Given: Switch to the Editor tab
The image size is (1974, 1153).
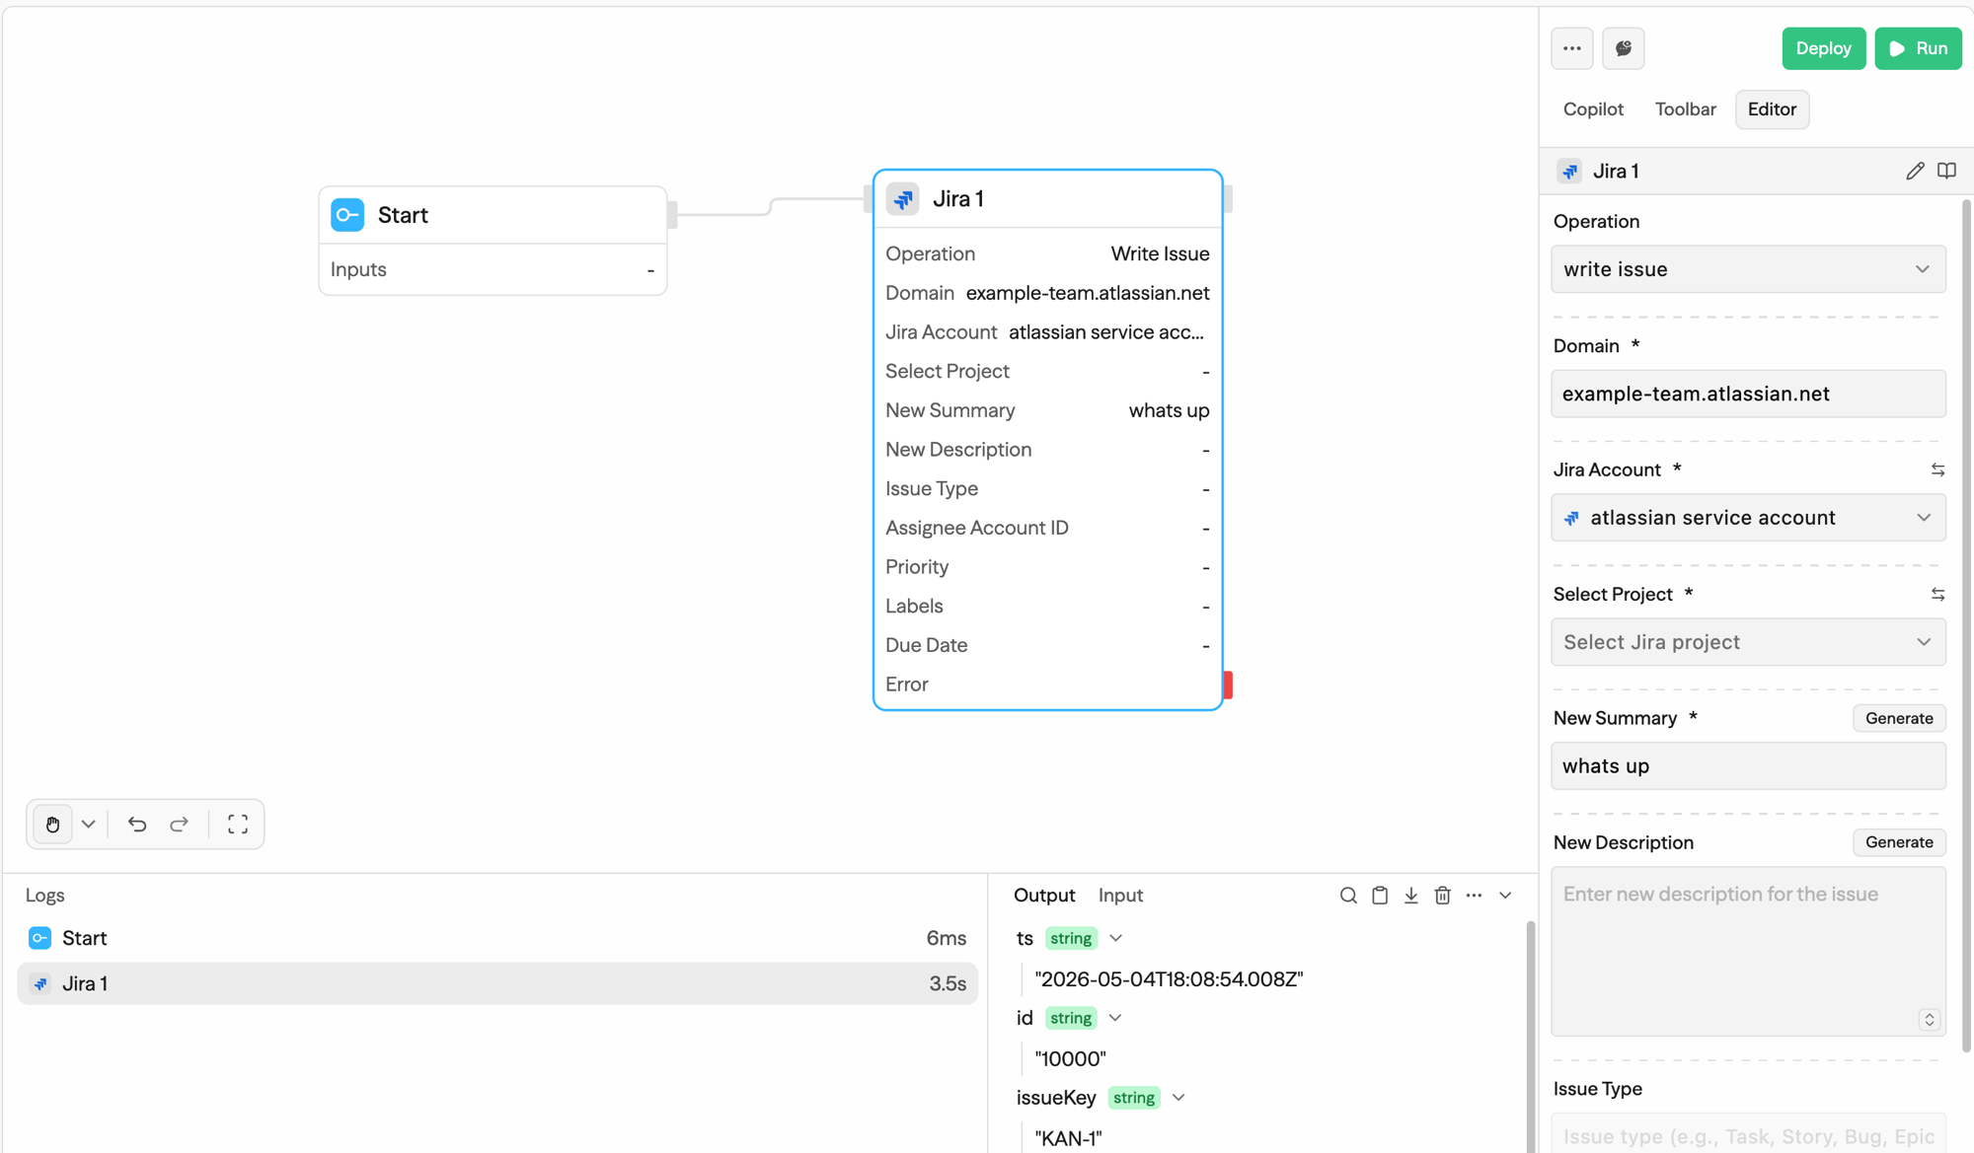Looking at the screenshot, I should coord(1772,109).
